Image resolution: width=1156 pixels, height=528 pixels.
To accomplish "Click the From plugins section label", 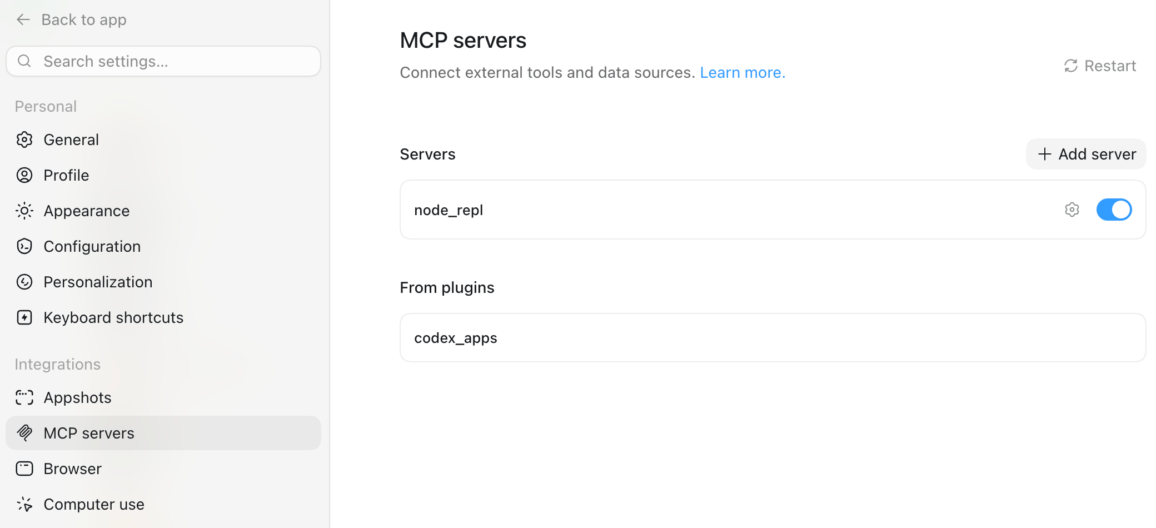I will (x=447, y=288).
